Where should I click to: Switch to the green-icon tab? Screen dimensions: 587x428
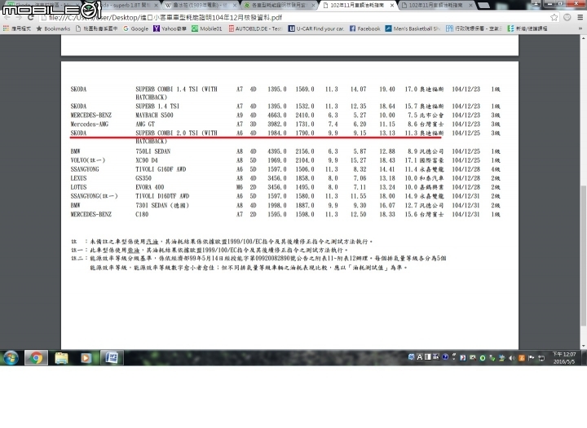coord(279,5)
